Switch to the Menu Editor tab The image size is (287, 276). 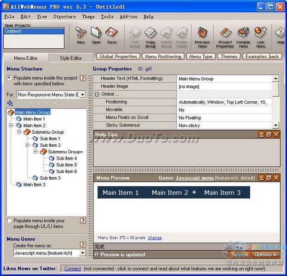coord(26,58)
